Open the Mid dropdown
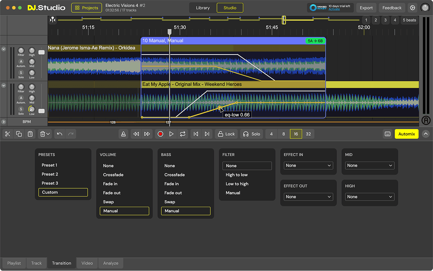 [370, 165]
